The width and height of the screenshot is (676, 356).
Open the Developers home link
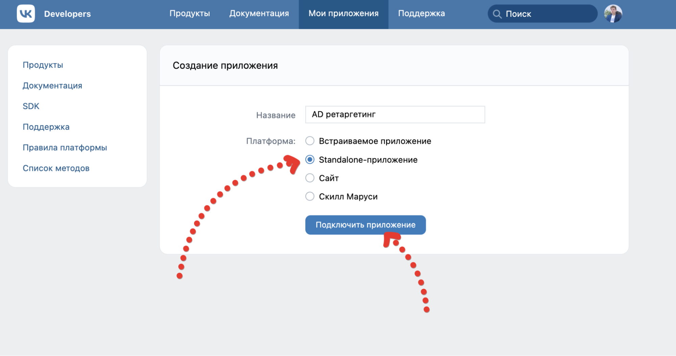tap(67, 14)
